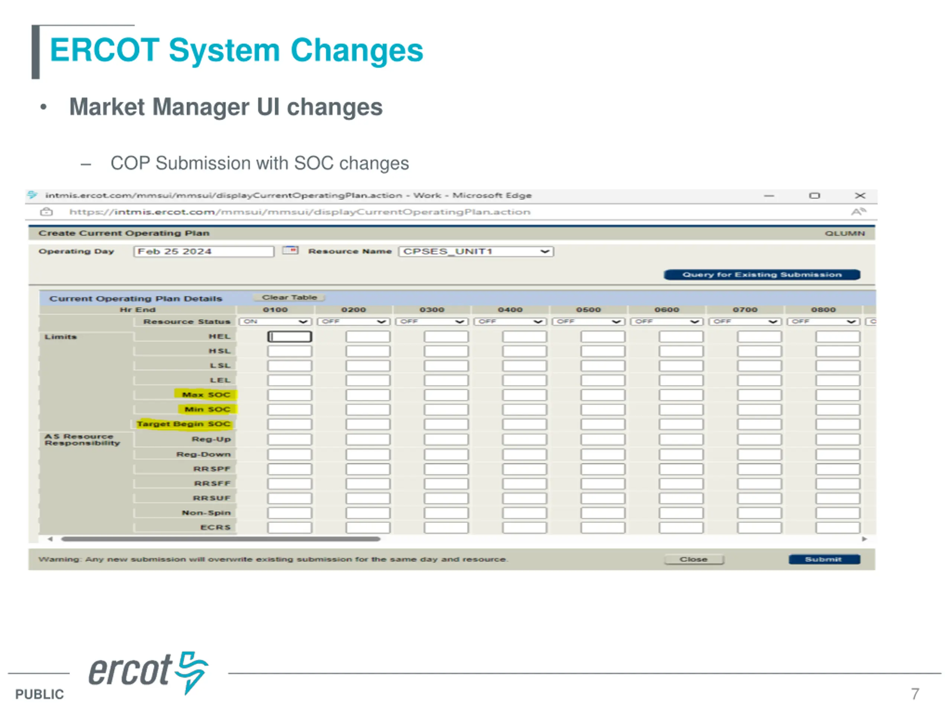The width and height of the screenshot is (951, 713).
Task: Click the Current Operating Plan Details heading
Action: pyautogui.click(x=136, y=298)
